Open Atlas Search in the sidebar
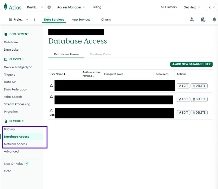Viewport: 218px width, 189px height. pyautogui.click(x=13, y=97)
